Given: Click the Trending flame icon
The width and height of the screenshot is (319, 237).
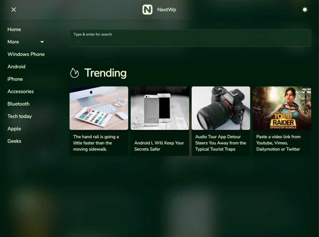Looking at the screenshot, I should point(75,73).
